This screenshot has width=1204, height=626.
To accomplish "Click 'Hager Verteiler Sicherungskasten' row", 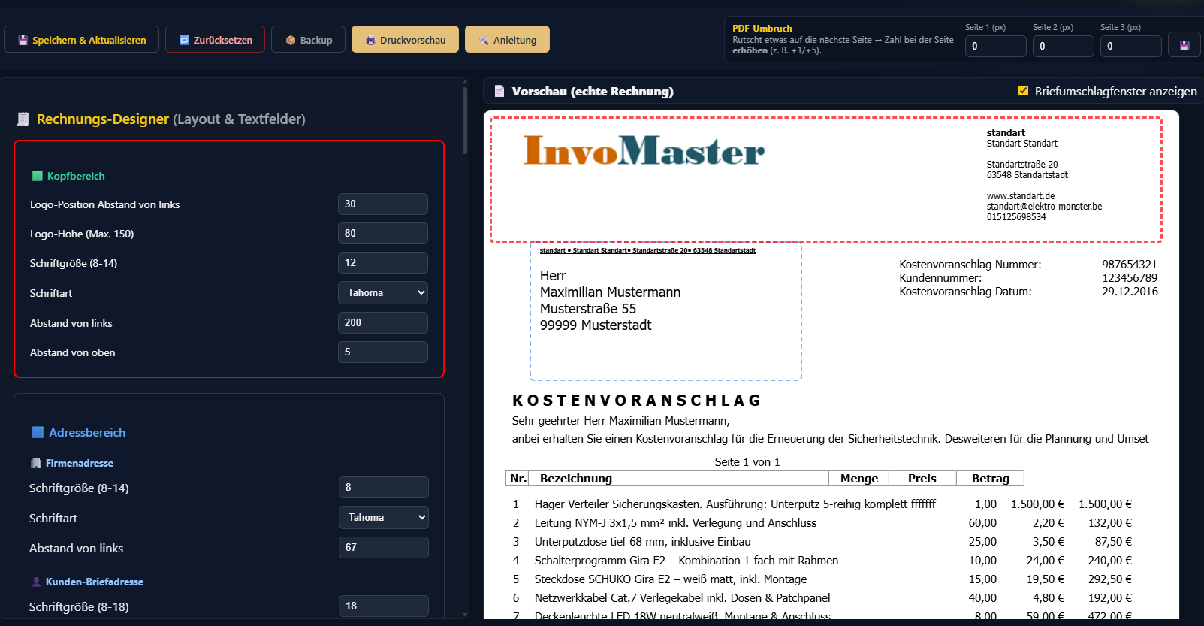I will pyautogui.click(x=822, y=504).
